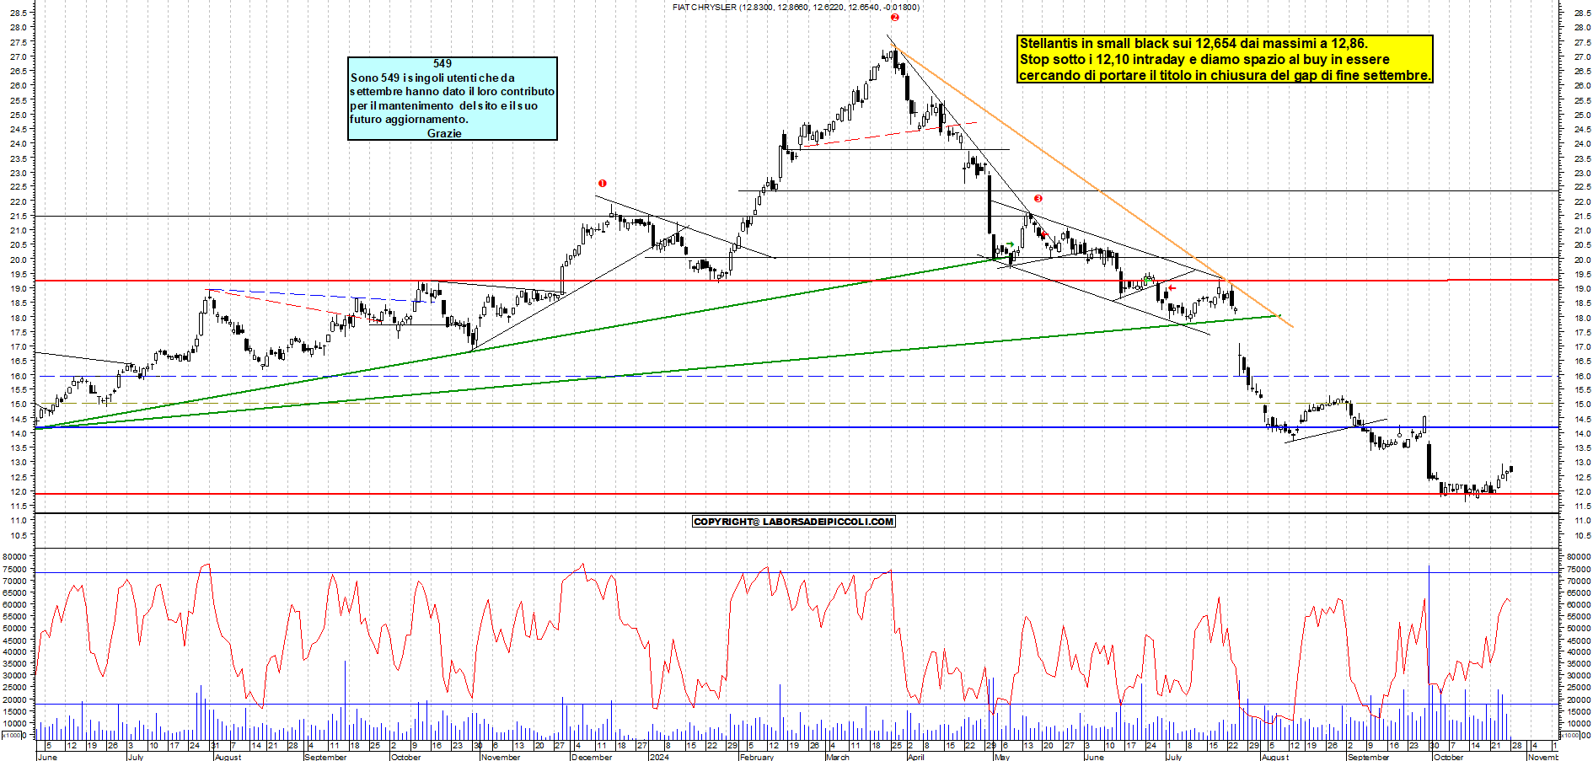1593x761 pixels.
Task: Select the solid blue horizontal support line
Action: (x=796, y=427)
